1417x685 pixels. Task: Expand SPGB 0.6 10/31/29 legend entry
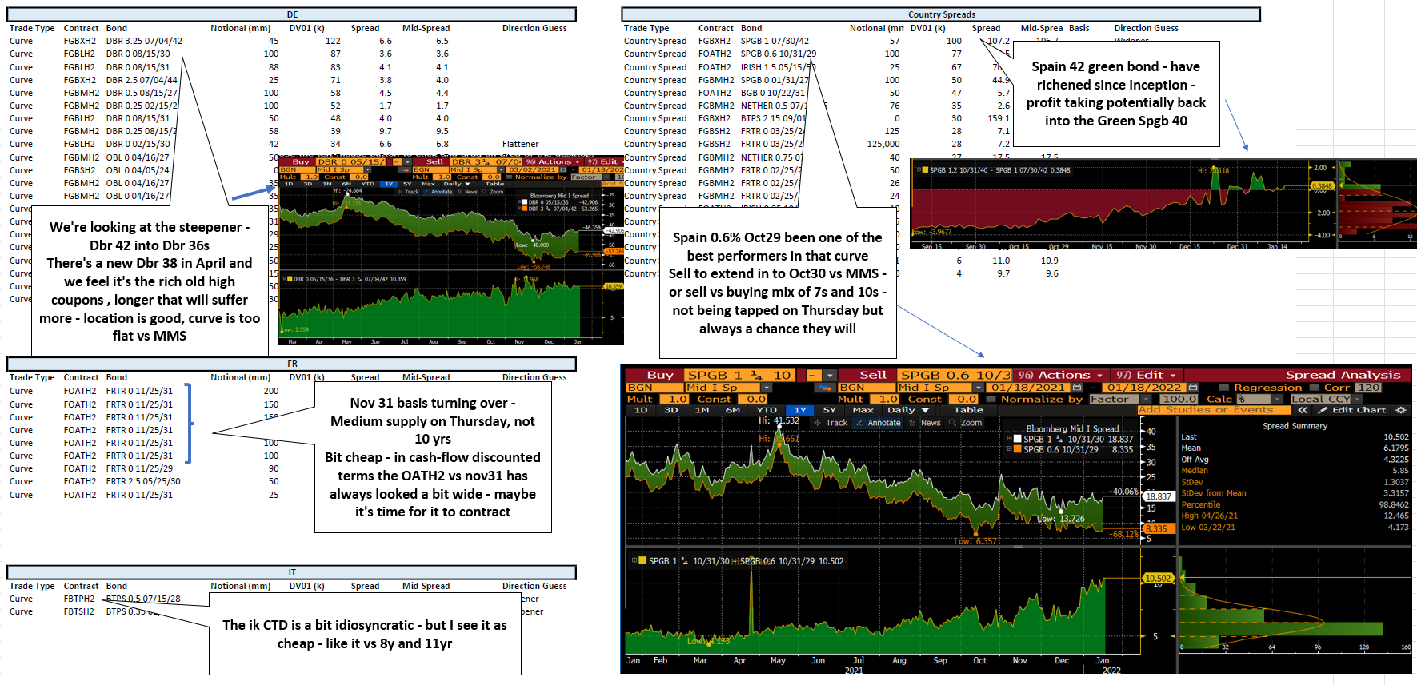click(x=1009, y=449)
